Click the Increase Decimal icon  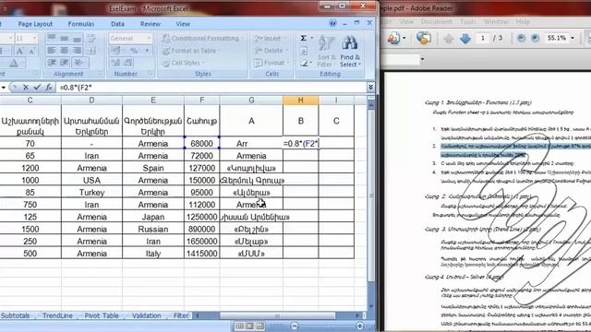tap(116, 63)
